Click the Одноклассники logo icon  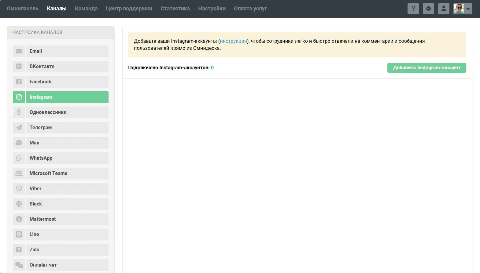(x=19, y=112)
